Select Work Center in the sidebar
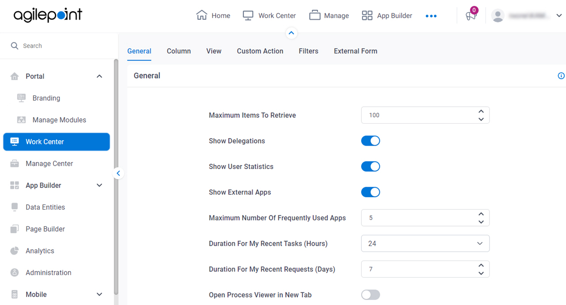This screenshot has height=305, width=566. tap(57, 142)
